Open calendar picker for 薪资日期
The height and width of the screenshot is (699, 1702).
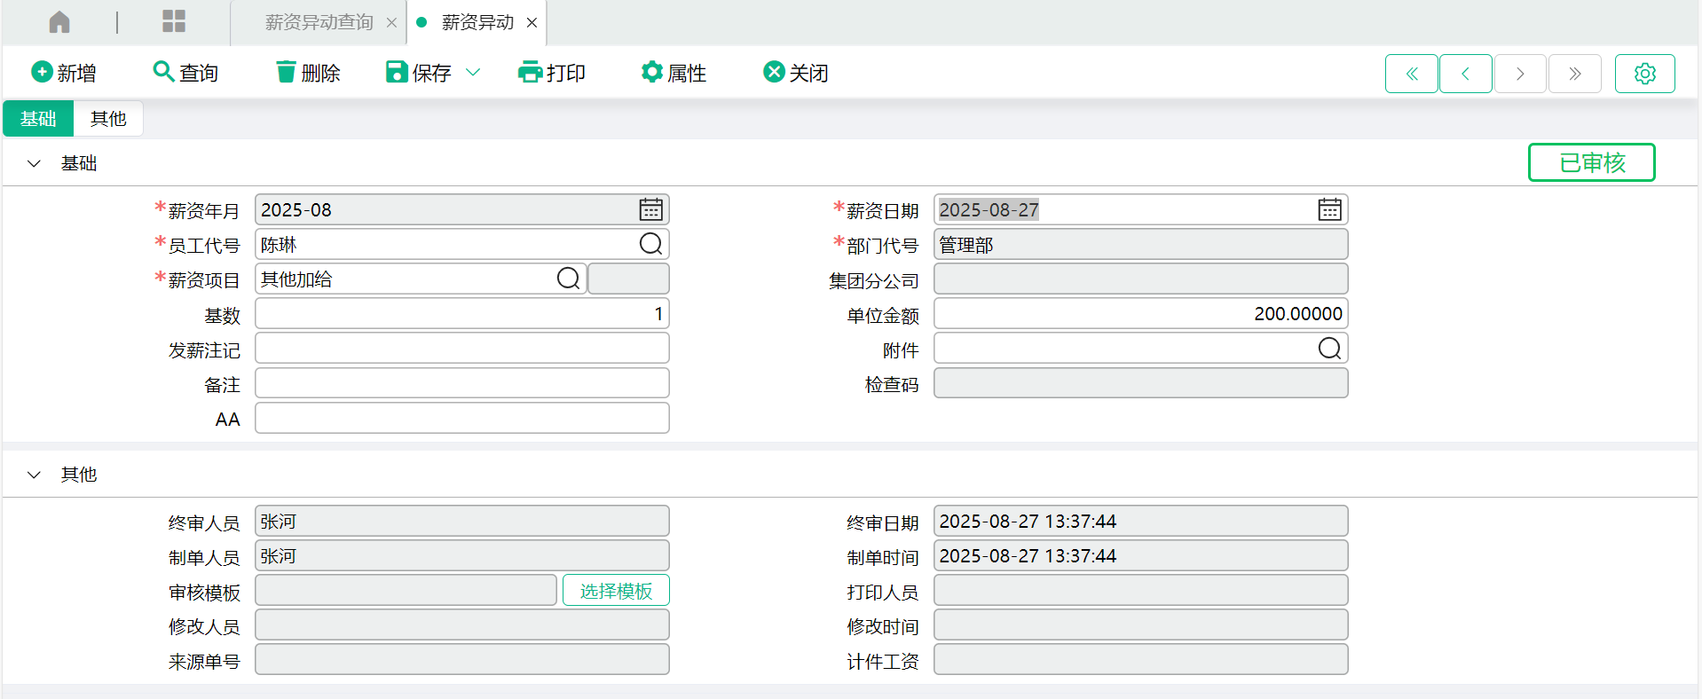tap(1329, 210)
